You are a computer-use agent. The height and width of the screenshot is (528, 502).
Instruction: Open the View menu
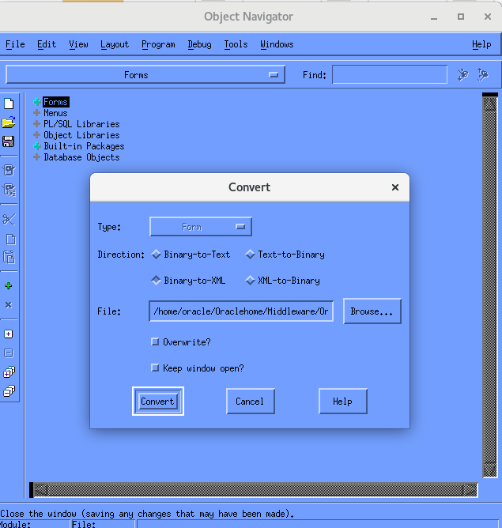(78, 44)
